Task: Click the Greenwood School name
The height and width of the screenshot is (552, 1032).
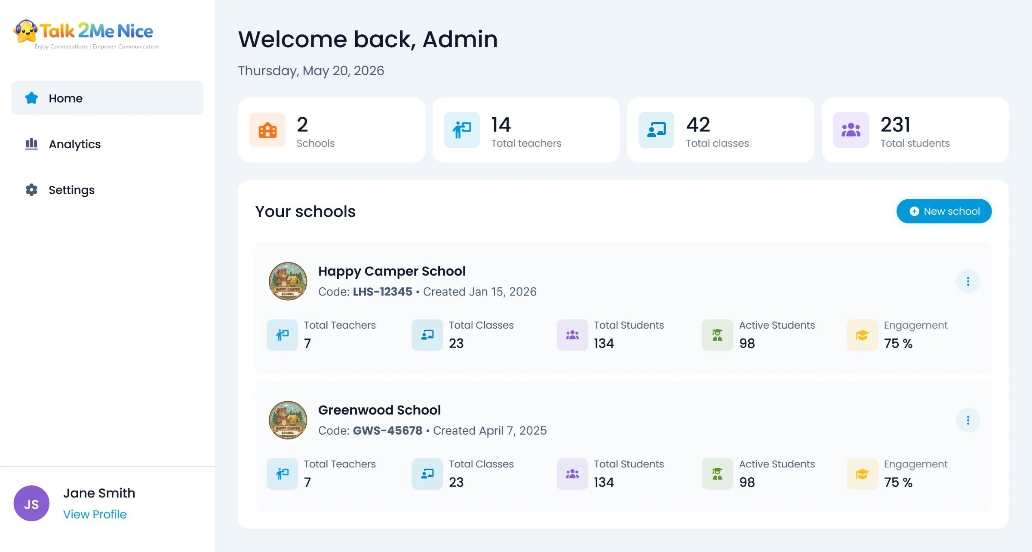Action: click(379, 410)
